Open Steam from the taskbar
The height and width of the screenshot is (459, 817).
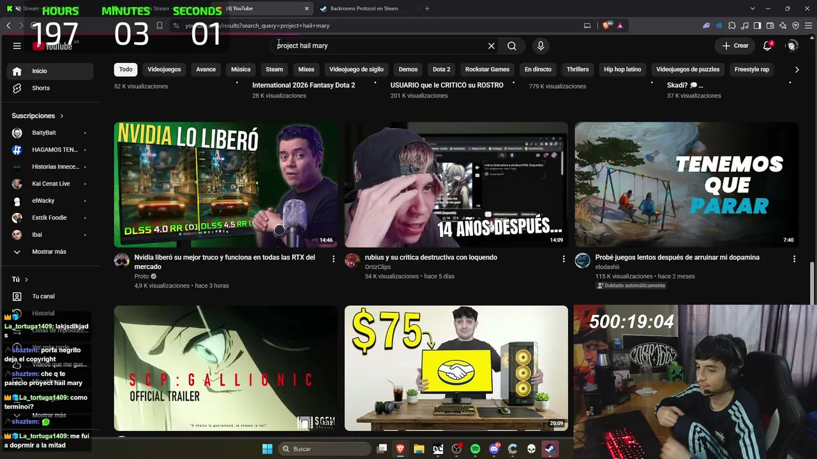549,449
